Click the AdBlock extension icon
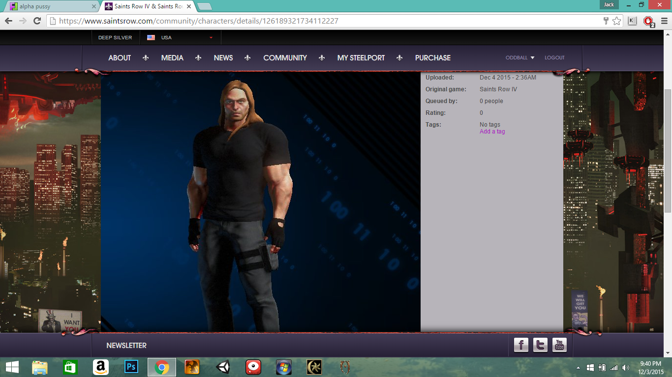Image resolution: width=672 pixels, height=377 pixels. [x=649, y=21]
